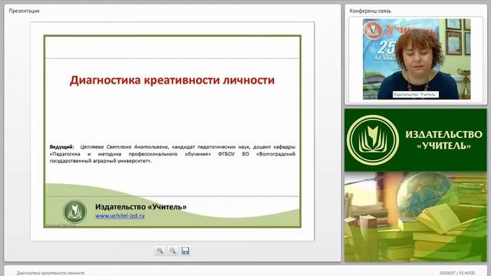Click the slide title Диагностика креативности личности

(x=172, y=80)
